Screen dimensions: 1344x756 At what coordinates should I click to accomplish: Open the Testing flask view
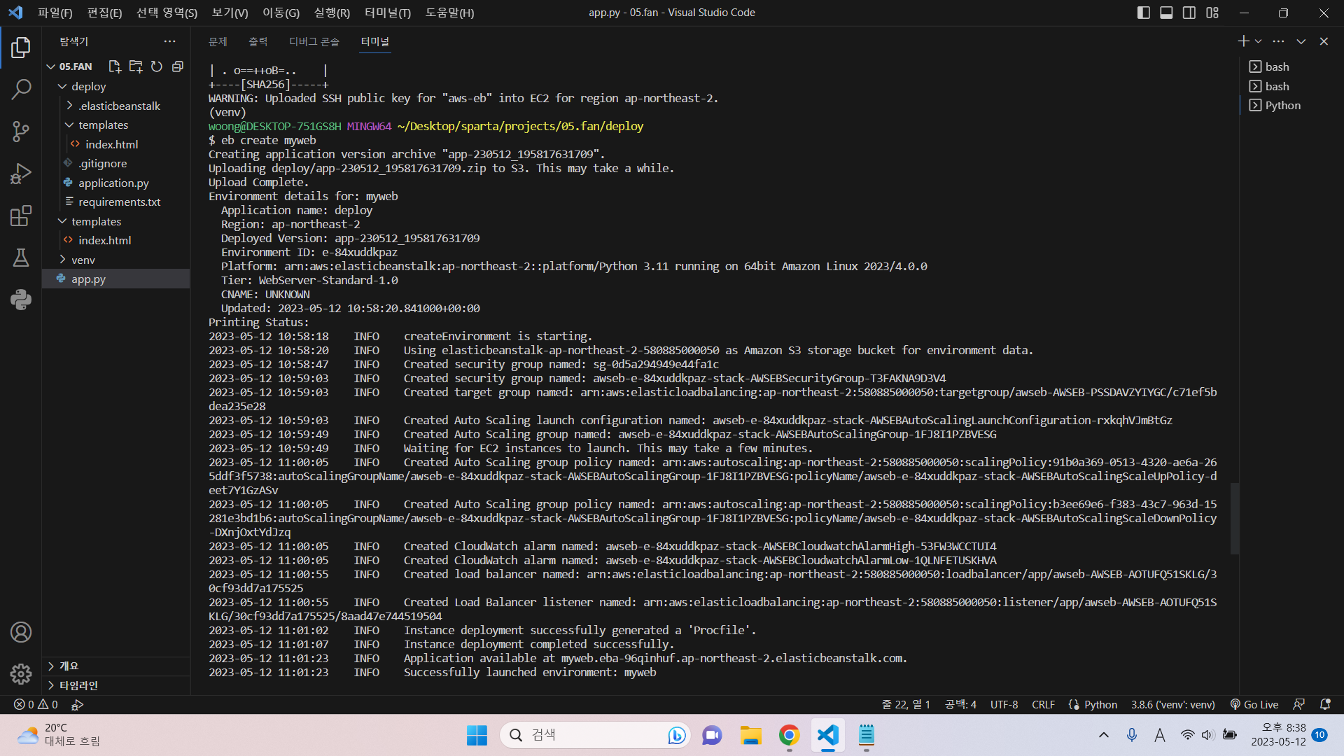21,258
